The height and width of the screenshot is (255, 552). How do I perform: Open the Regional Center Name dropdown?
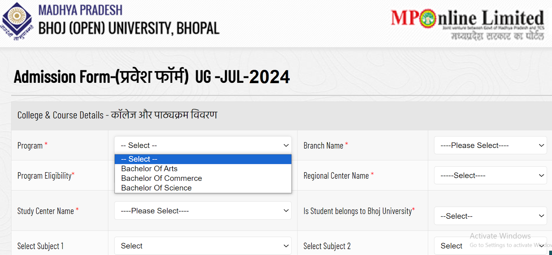(490, 175)
